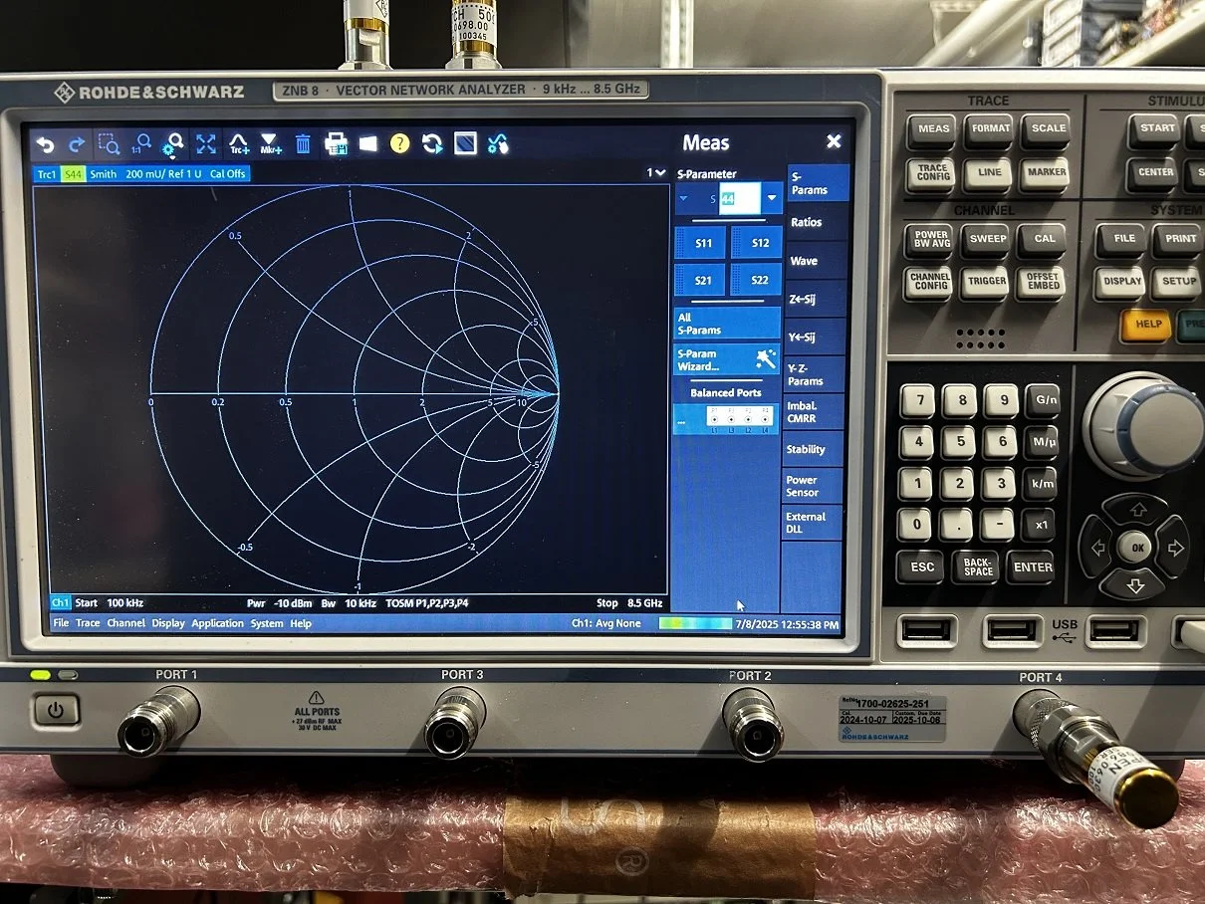The height and width of the screenshot is (904, 1205).
Task: Click the colored progress bar in status bar
Action: [x=695, y=624]
